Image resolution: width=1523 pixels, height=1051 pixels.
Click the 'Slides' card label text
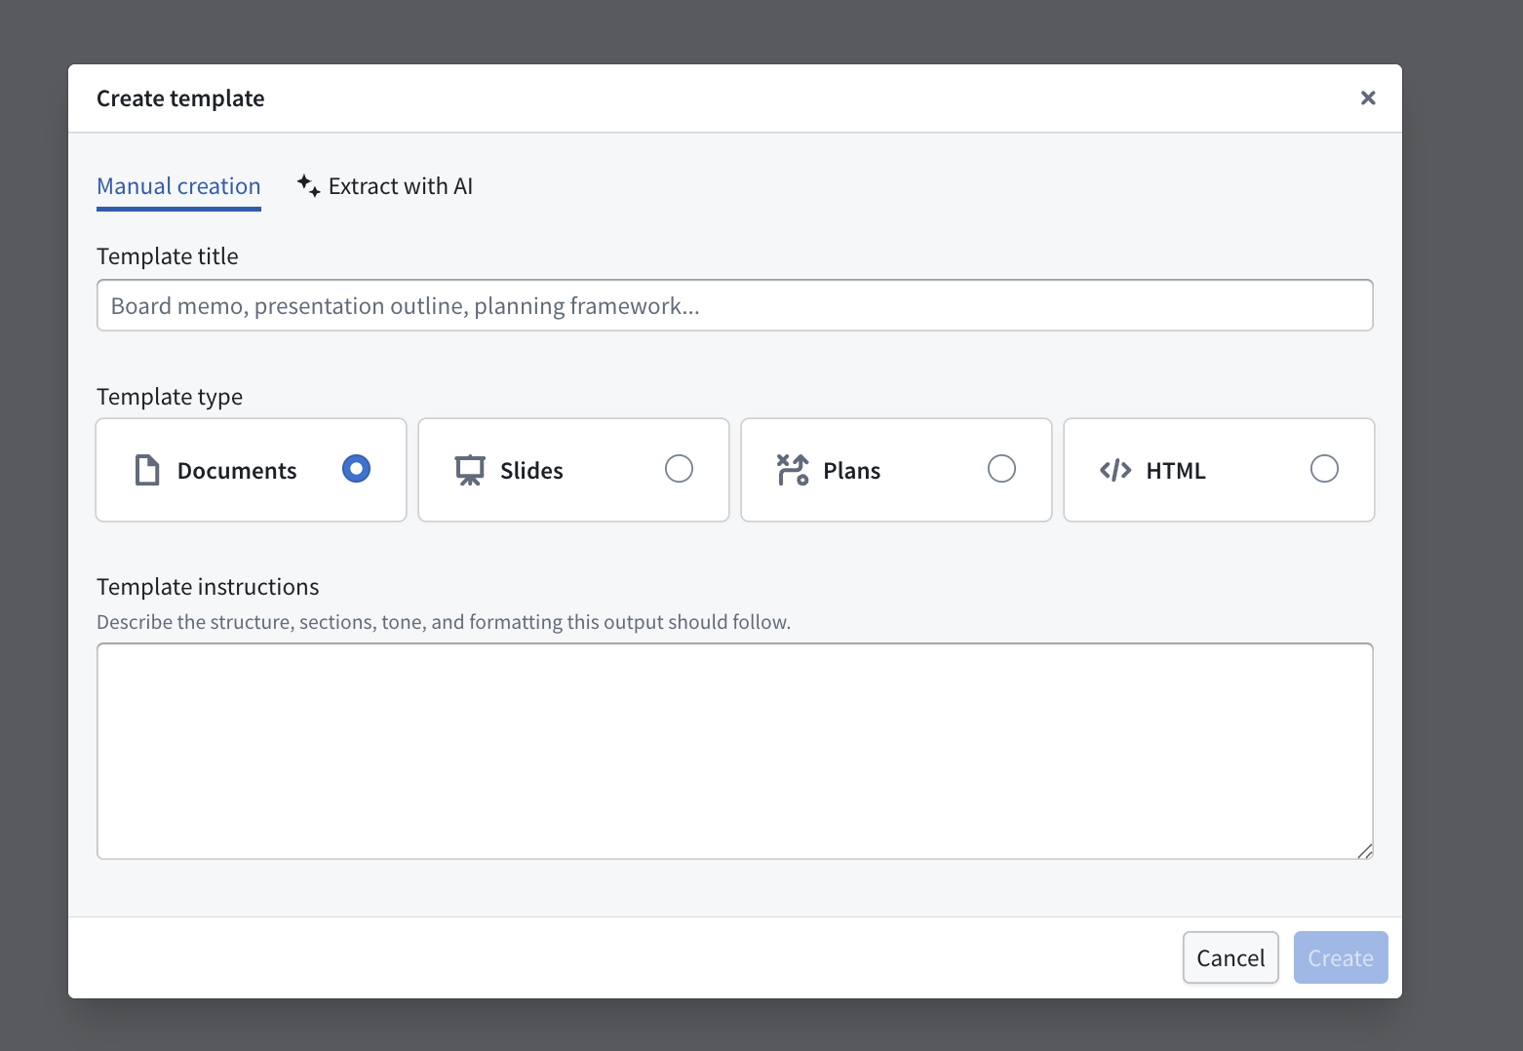pyautogui.click(x=531, y=471)
